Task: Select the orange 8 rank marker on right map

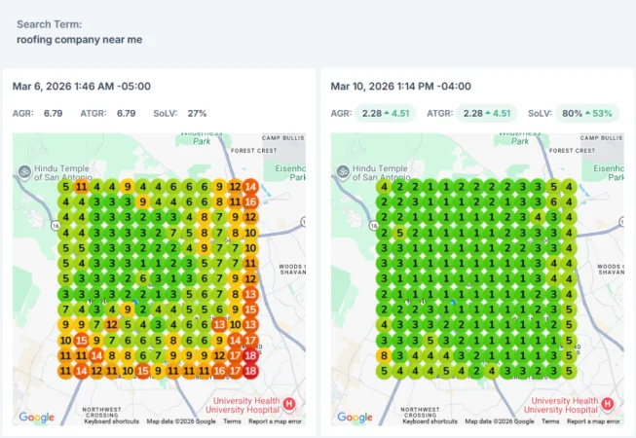Action: [x=384, y=355]
